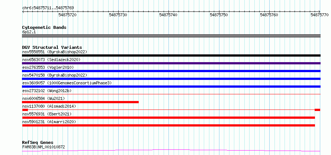
Task: Click ruler position 54875730
Action: click(x=118, y=15)
